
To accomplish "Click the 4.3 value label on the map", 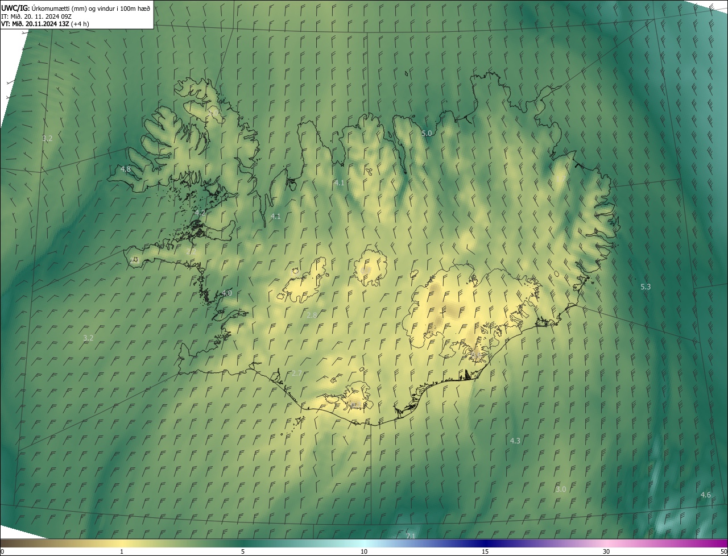I will coord(515,441).
